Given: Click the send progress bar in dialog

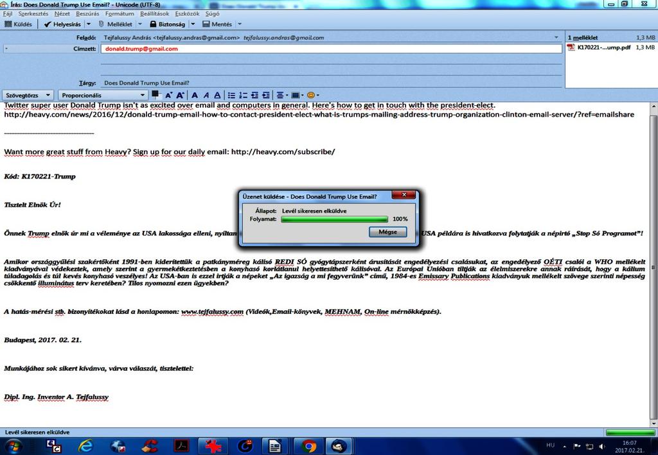Looking at the screenshot, I should pos(334,219).
